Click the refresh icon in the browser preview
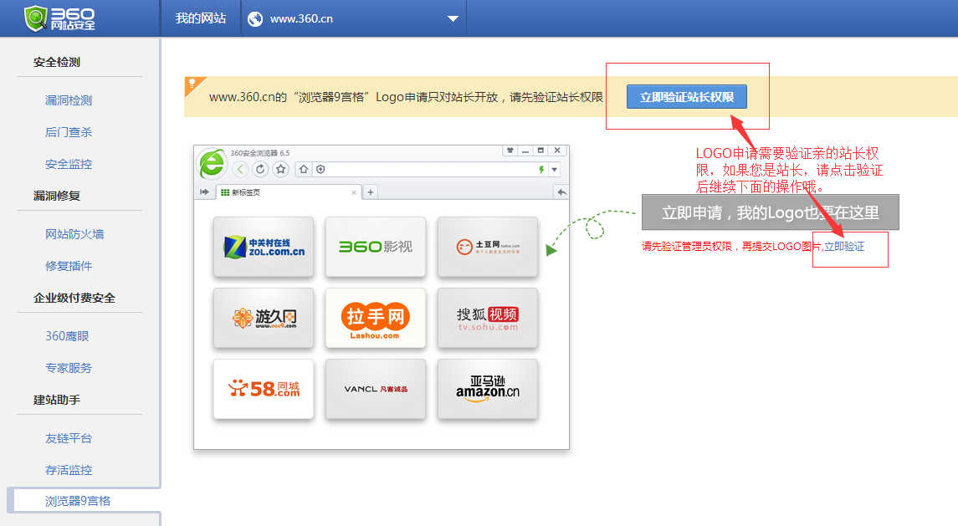 (x=260, y=169)
